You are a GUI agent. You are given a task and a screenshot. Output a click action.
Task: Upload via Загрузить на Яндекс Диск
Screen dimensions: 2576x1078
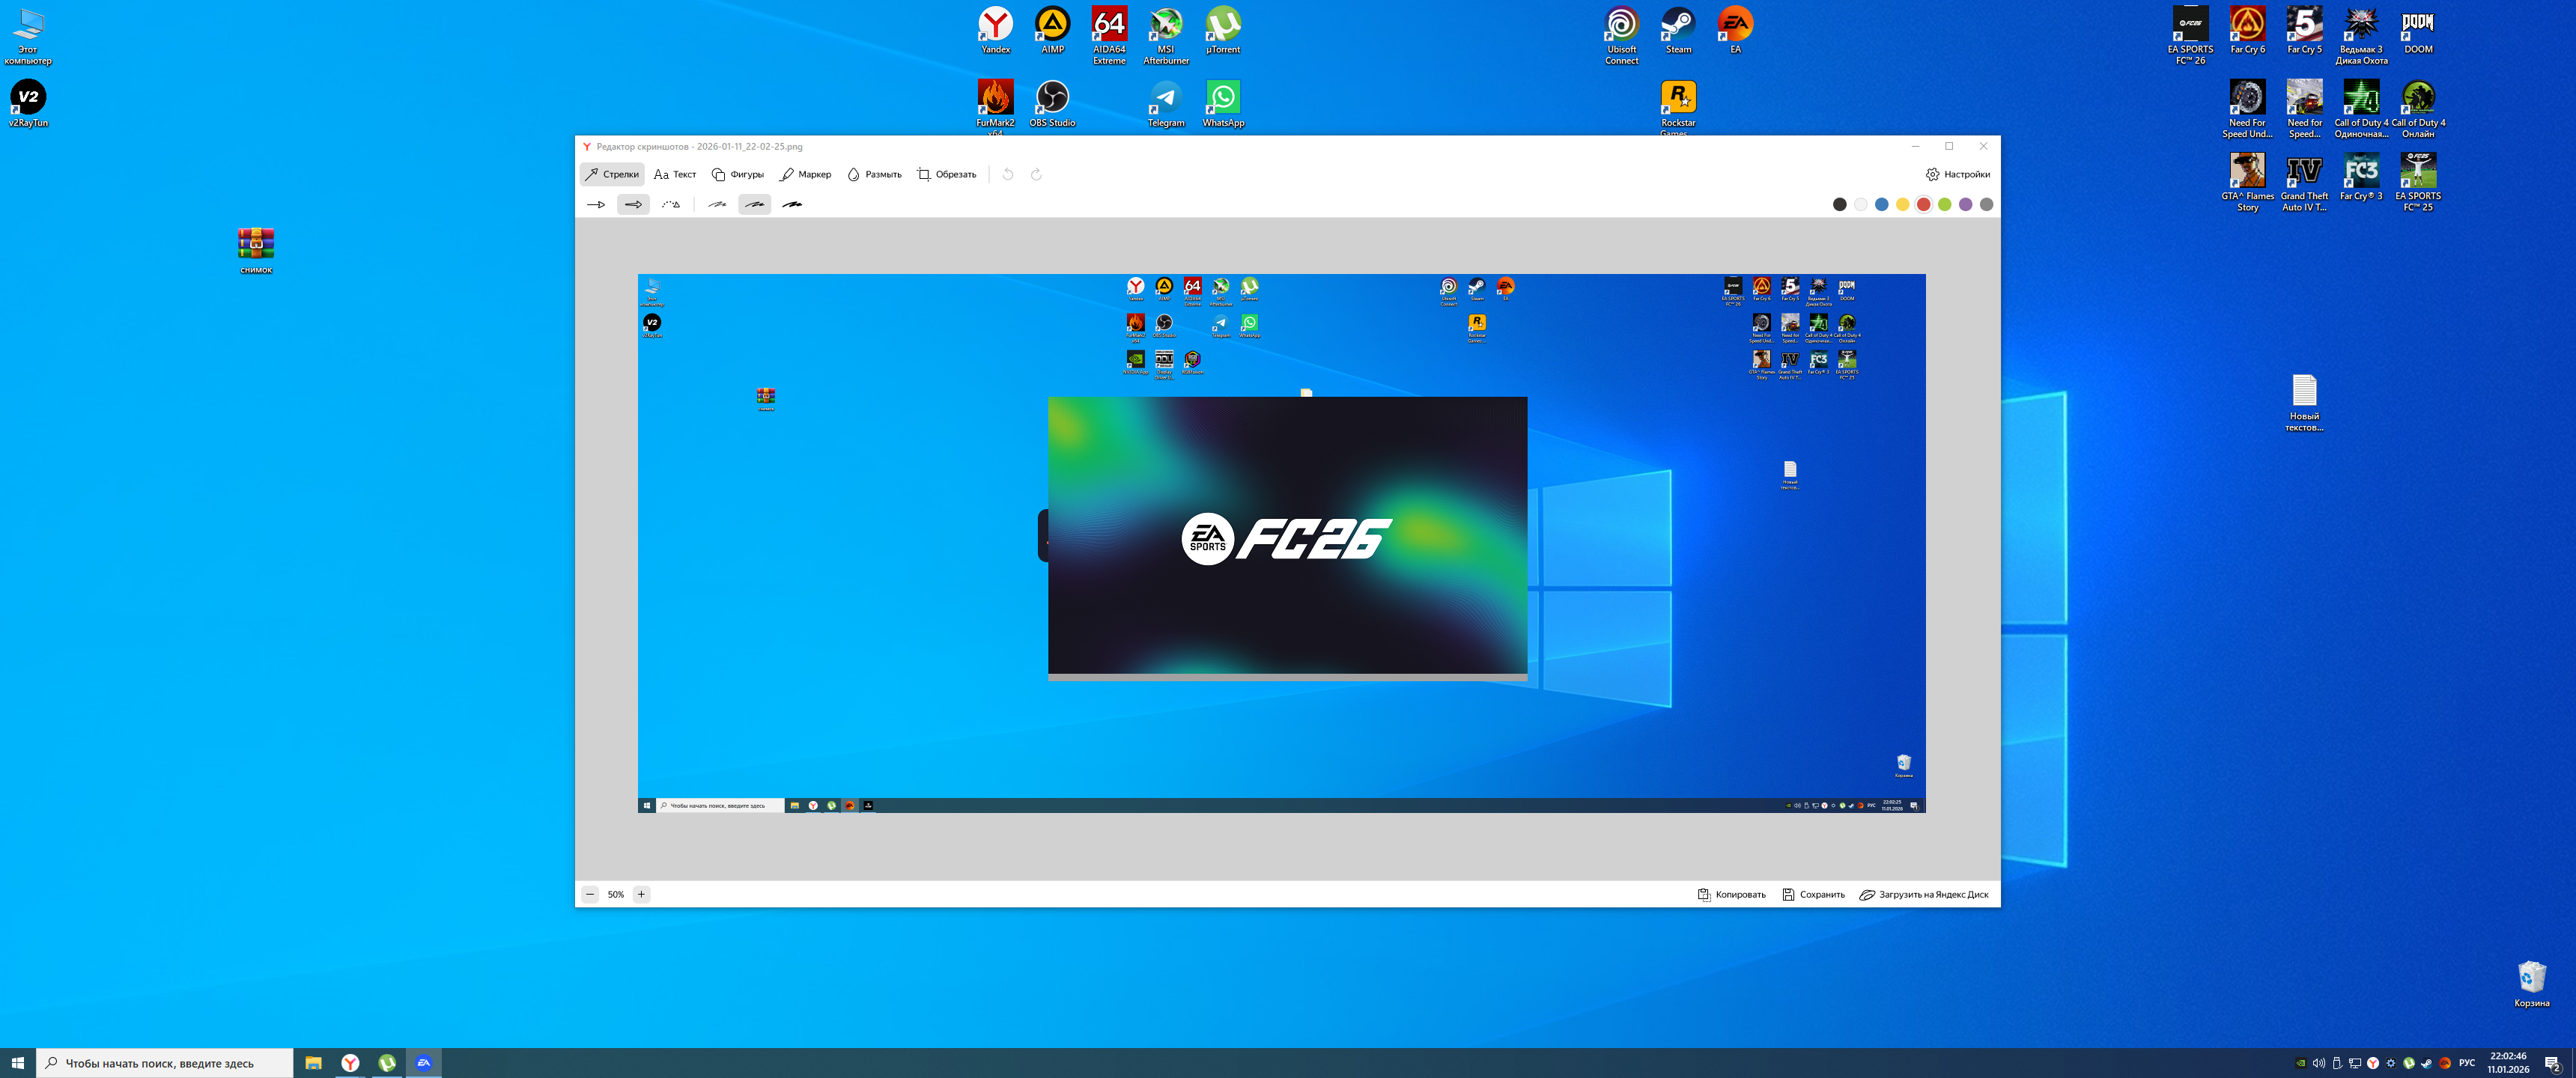click(x=1923, y=894)
